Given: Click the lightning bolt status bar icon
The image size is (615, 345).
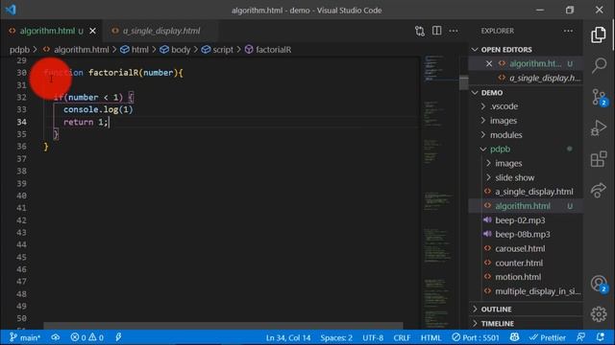Looking at the screenshot, I should [x=118, y=337].
